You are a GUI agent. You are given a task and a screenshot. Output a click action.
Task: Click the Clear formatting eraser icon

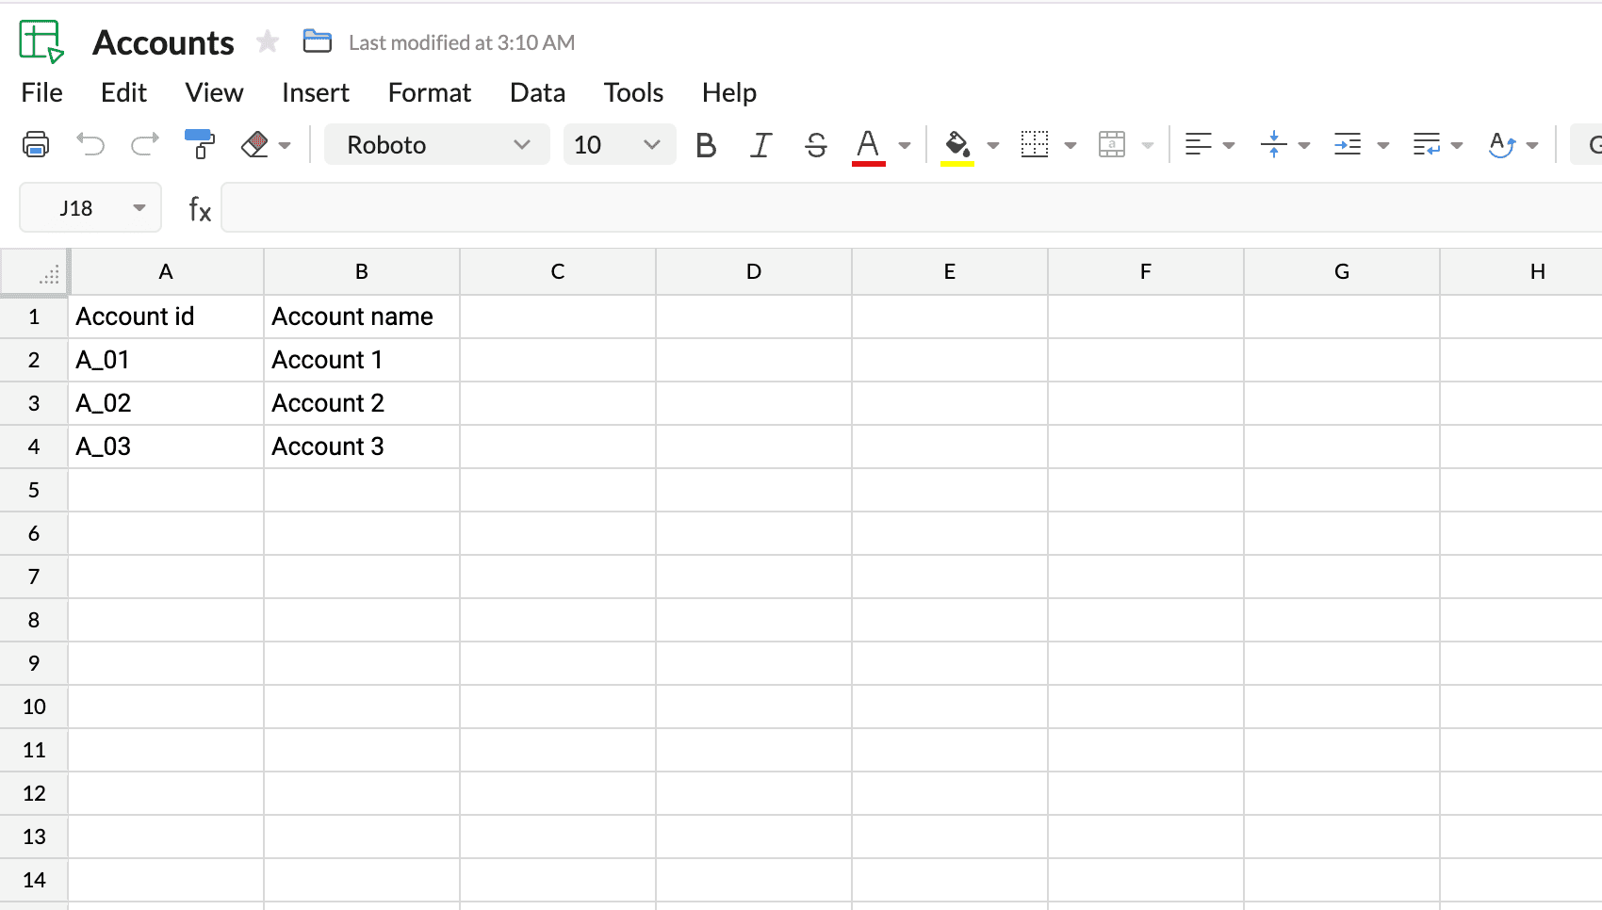coord(254,145)
